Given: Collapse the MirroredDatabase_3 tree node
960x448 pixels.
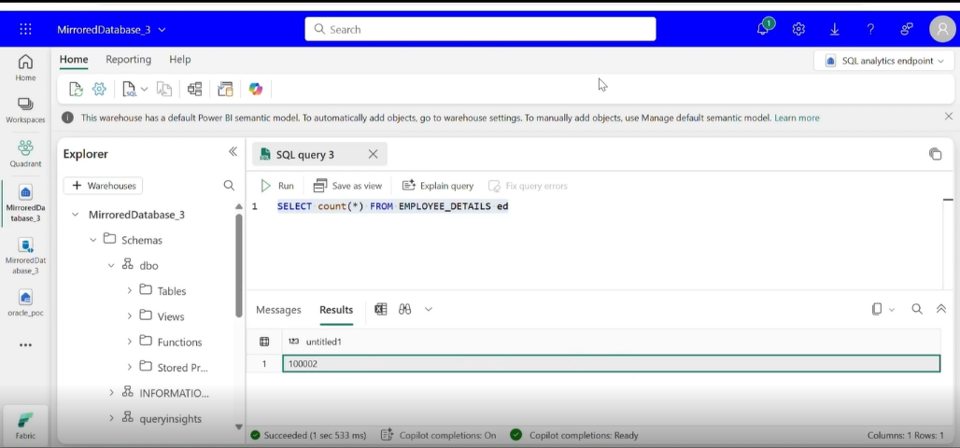Looking at the screenshot, I should pos(75,215).
